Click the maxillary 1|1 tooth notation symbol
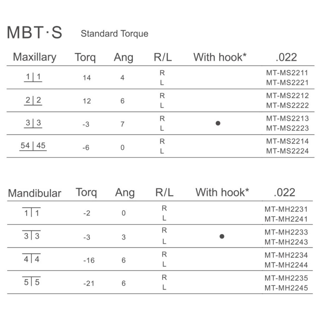Viewport: 318px width, 318px height. pos(33,77)
